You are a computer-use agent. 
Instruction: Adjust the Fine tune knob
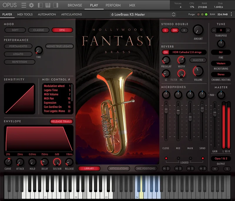[221, 44]
